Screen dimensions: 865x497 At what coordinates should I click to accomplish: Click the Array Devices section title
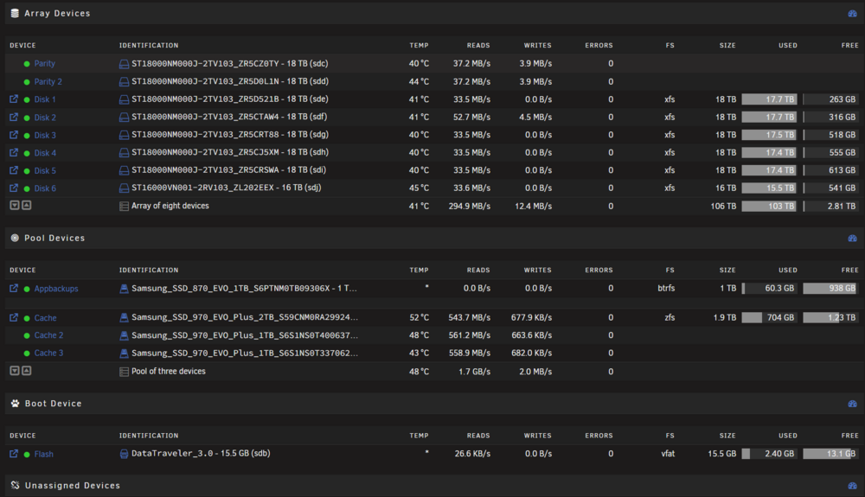coord(57,13)
